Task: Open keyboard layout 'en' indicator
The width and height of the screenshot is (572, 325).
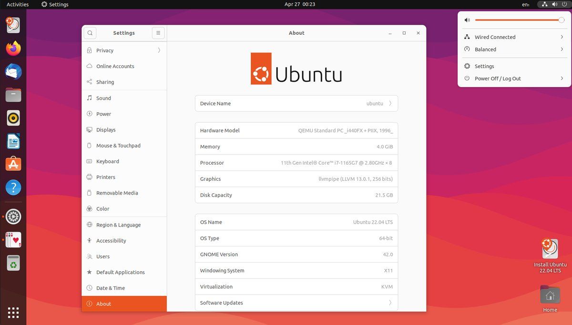Action: click(526, 4)
